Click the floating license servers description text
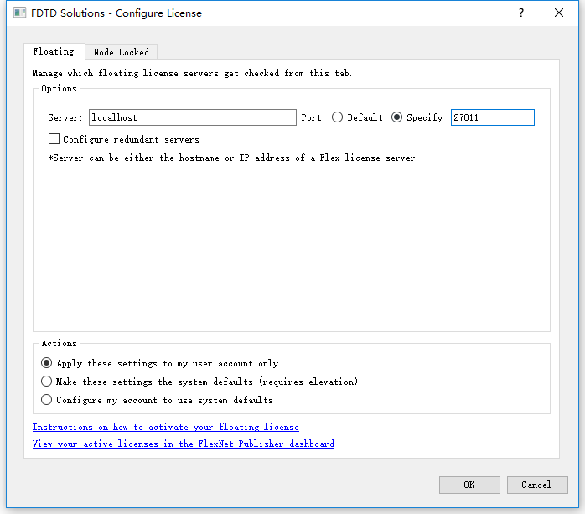 [x=192, y=73]
